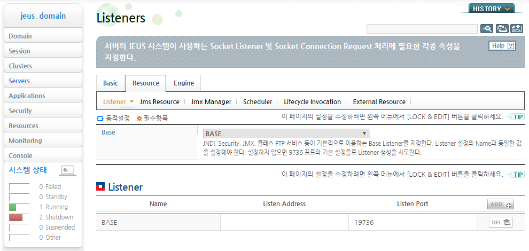Click the BASE listener name cell
The width and height of the screenshot is (529, 251).
click(x=158, y=222)
